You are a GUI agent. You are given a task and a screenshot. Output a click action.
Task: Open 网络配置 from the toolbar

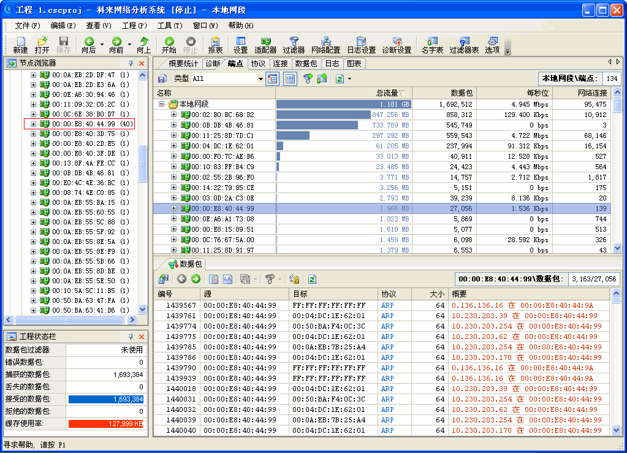(x=325, y=45)
